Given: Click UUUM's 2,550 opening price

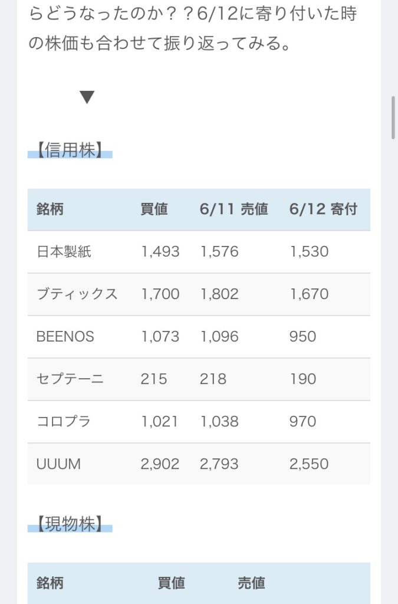Looking at the screenshot, I should [309, 464].
